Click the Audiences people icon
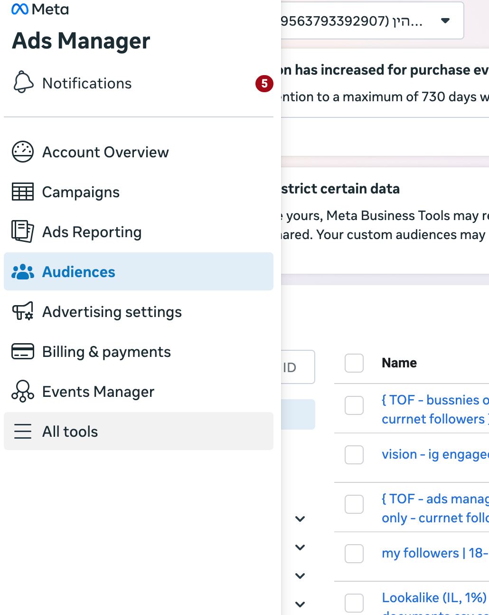This screenshot has width=489, height=615. pyautogui.click(x=23, y=272)
